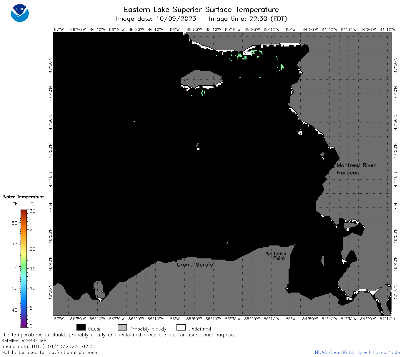
Task: Click the Eastern Lake Superior Surface Temperature title
Action: 201,9
